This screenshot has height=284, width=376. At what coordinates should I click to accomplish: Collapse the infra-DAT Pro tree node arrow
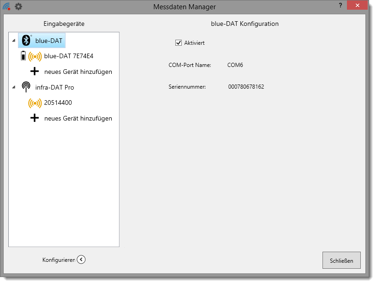coord(13,87)
